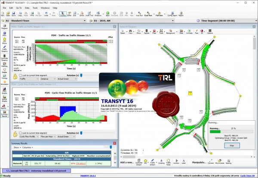
Task: Click the green Back navigation icon
Action: coord(107,14)
